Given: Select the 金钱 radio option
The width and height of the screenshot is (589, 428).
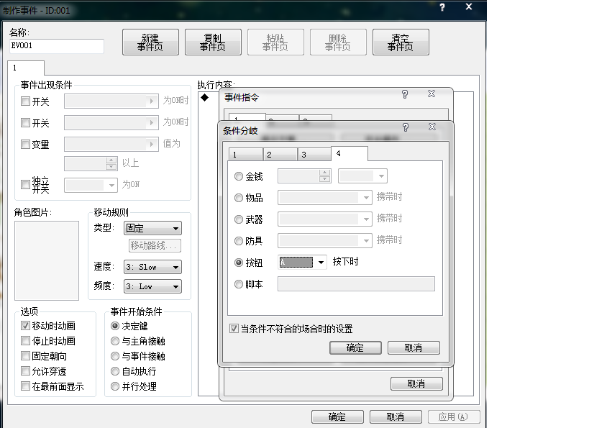Looking at the screenshot, I should (239, 176).
